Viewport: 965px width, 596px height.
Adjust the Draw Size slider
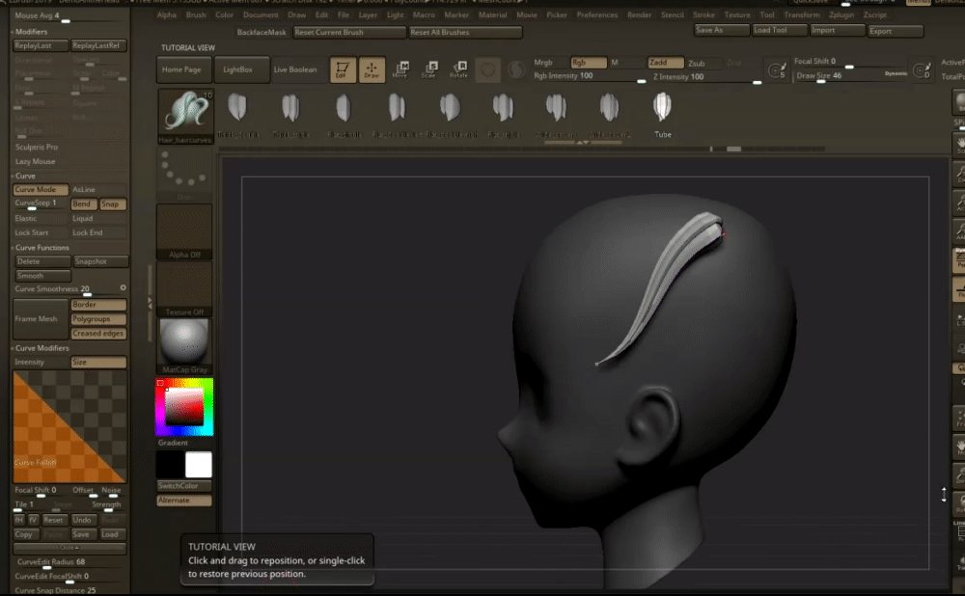(852, 75)
